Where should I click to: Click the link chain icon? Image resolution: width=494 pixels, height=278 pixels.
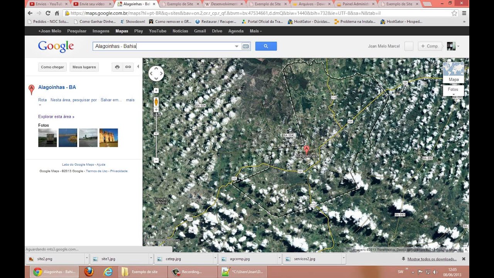click(128, 67)
